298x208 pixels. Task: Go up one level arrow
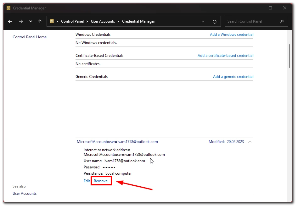tap(40, 21)
